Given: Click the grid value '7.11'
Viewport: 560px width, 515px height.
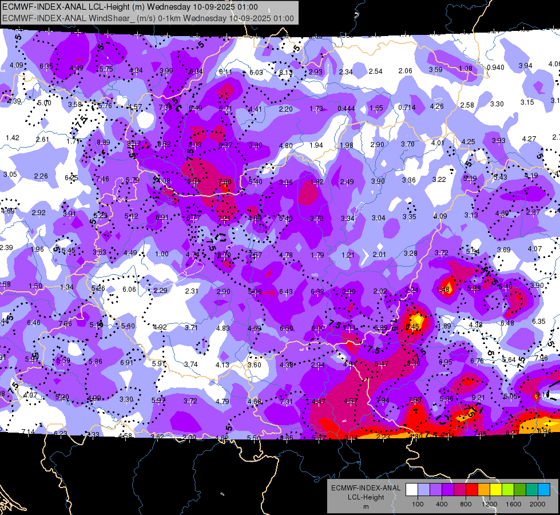Looking at the screenshot, I should pyautogui.click(x=349, y=328).
